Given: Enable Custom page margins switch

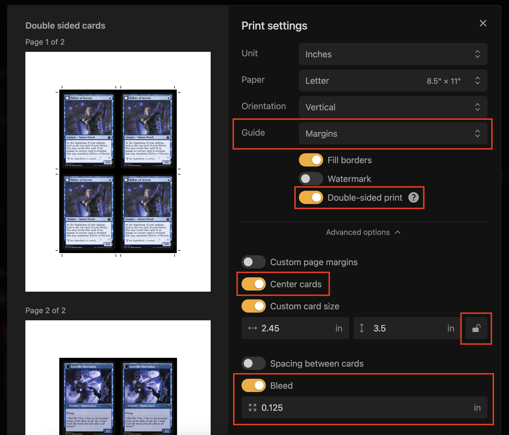Looking at the screenshot, I should coord(254,262).
